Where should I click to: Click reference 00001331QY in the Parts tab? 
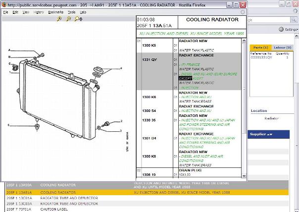click(x=261, y=57)
